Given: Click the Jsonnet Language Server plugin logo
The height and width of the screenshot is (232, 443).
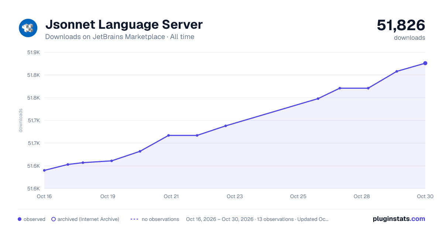Looking at the screenshot, I should point(28,28).
